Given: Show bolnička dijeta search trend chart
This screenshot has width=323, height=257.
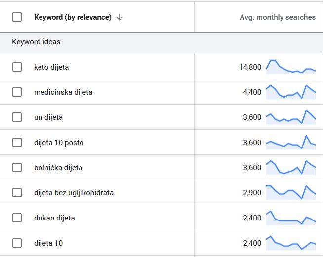Looking at the screenshot, I should tap(290, 167).
